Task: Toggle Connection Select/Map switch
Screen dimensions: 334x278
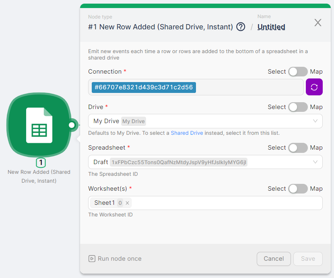Action: (298, 72)
